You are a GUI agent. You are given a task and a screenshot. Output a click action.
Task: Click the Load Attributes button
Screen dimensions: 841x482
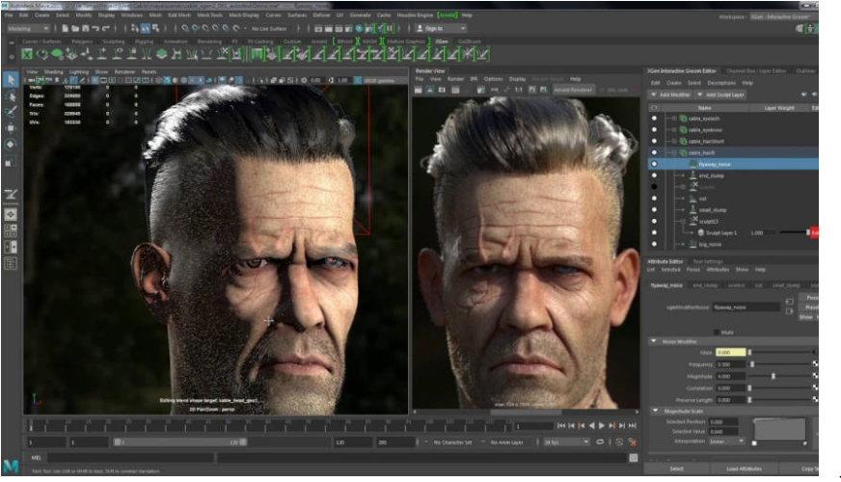(744, 469)
